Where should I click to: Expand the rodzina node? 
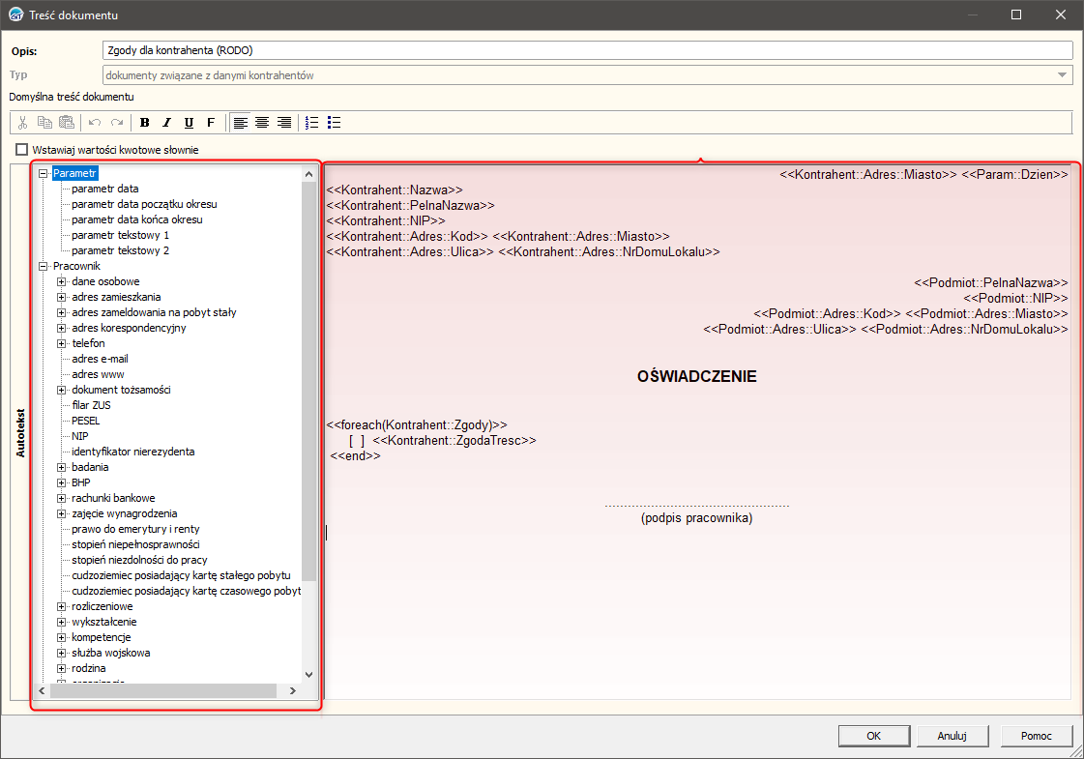pos(62,668)
